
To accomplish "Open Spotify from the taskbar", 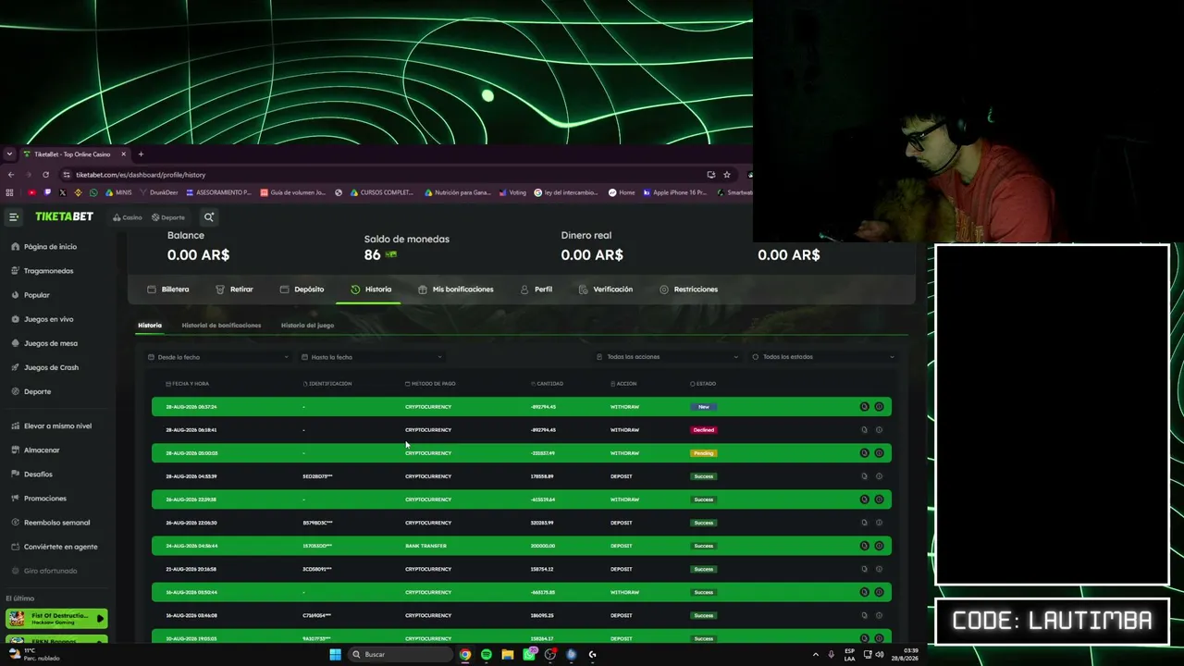I will pos(487,654).
